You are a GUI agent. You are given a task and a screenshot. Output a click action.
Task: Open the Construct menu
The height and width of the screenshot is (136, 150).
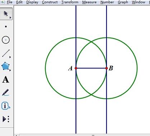50,2
